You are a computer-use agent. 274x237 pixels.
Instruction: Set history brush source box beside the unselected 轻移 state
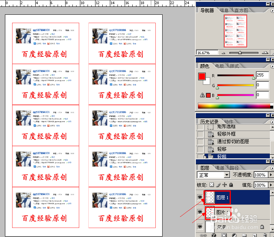pyautogui.click(x=200, y=150)
